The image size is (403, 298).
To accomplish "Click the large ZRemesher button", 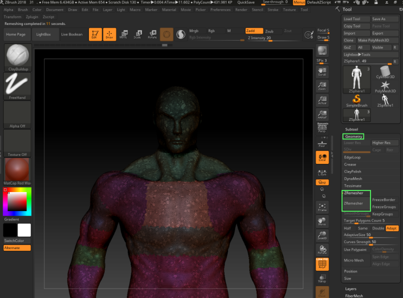I will click(x=356, y=204).
